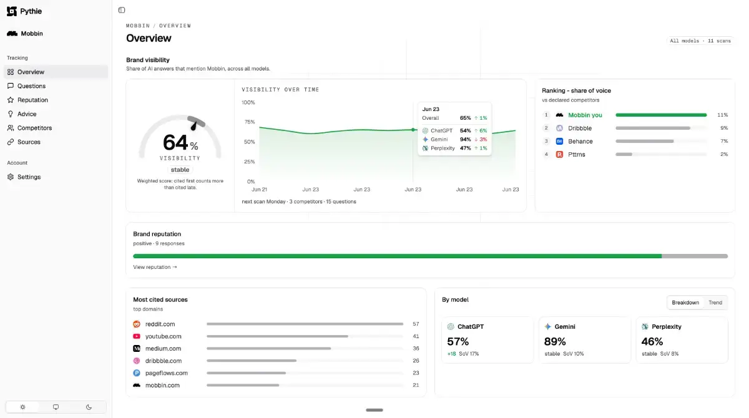The image size is (749, 418).
Task: Select the Breakdown view toggle
Action: tap(685, 303)
